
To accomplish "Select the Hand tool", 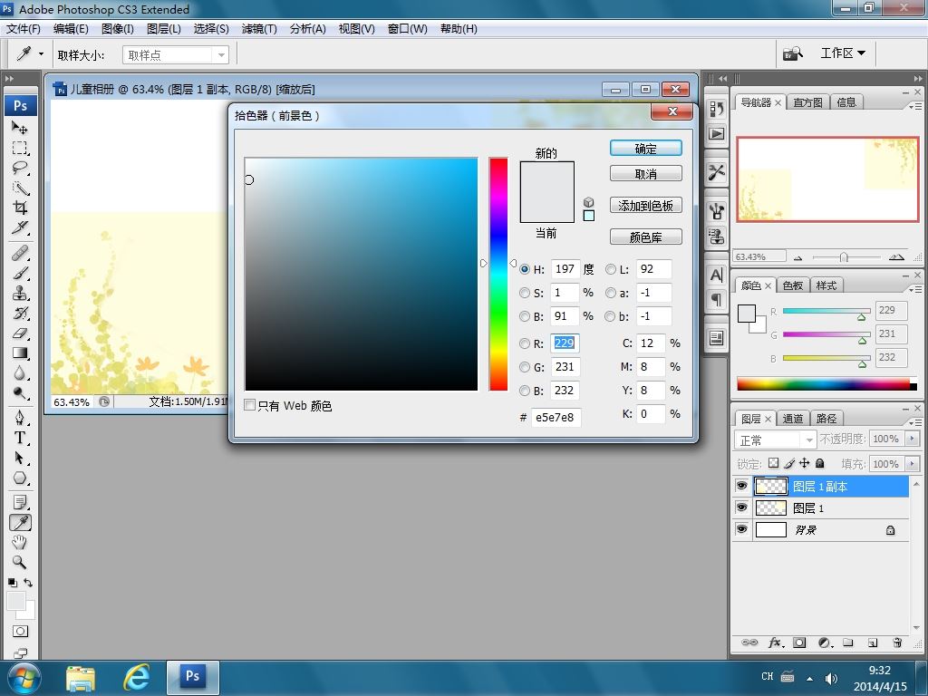I will pos(20,542).
